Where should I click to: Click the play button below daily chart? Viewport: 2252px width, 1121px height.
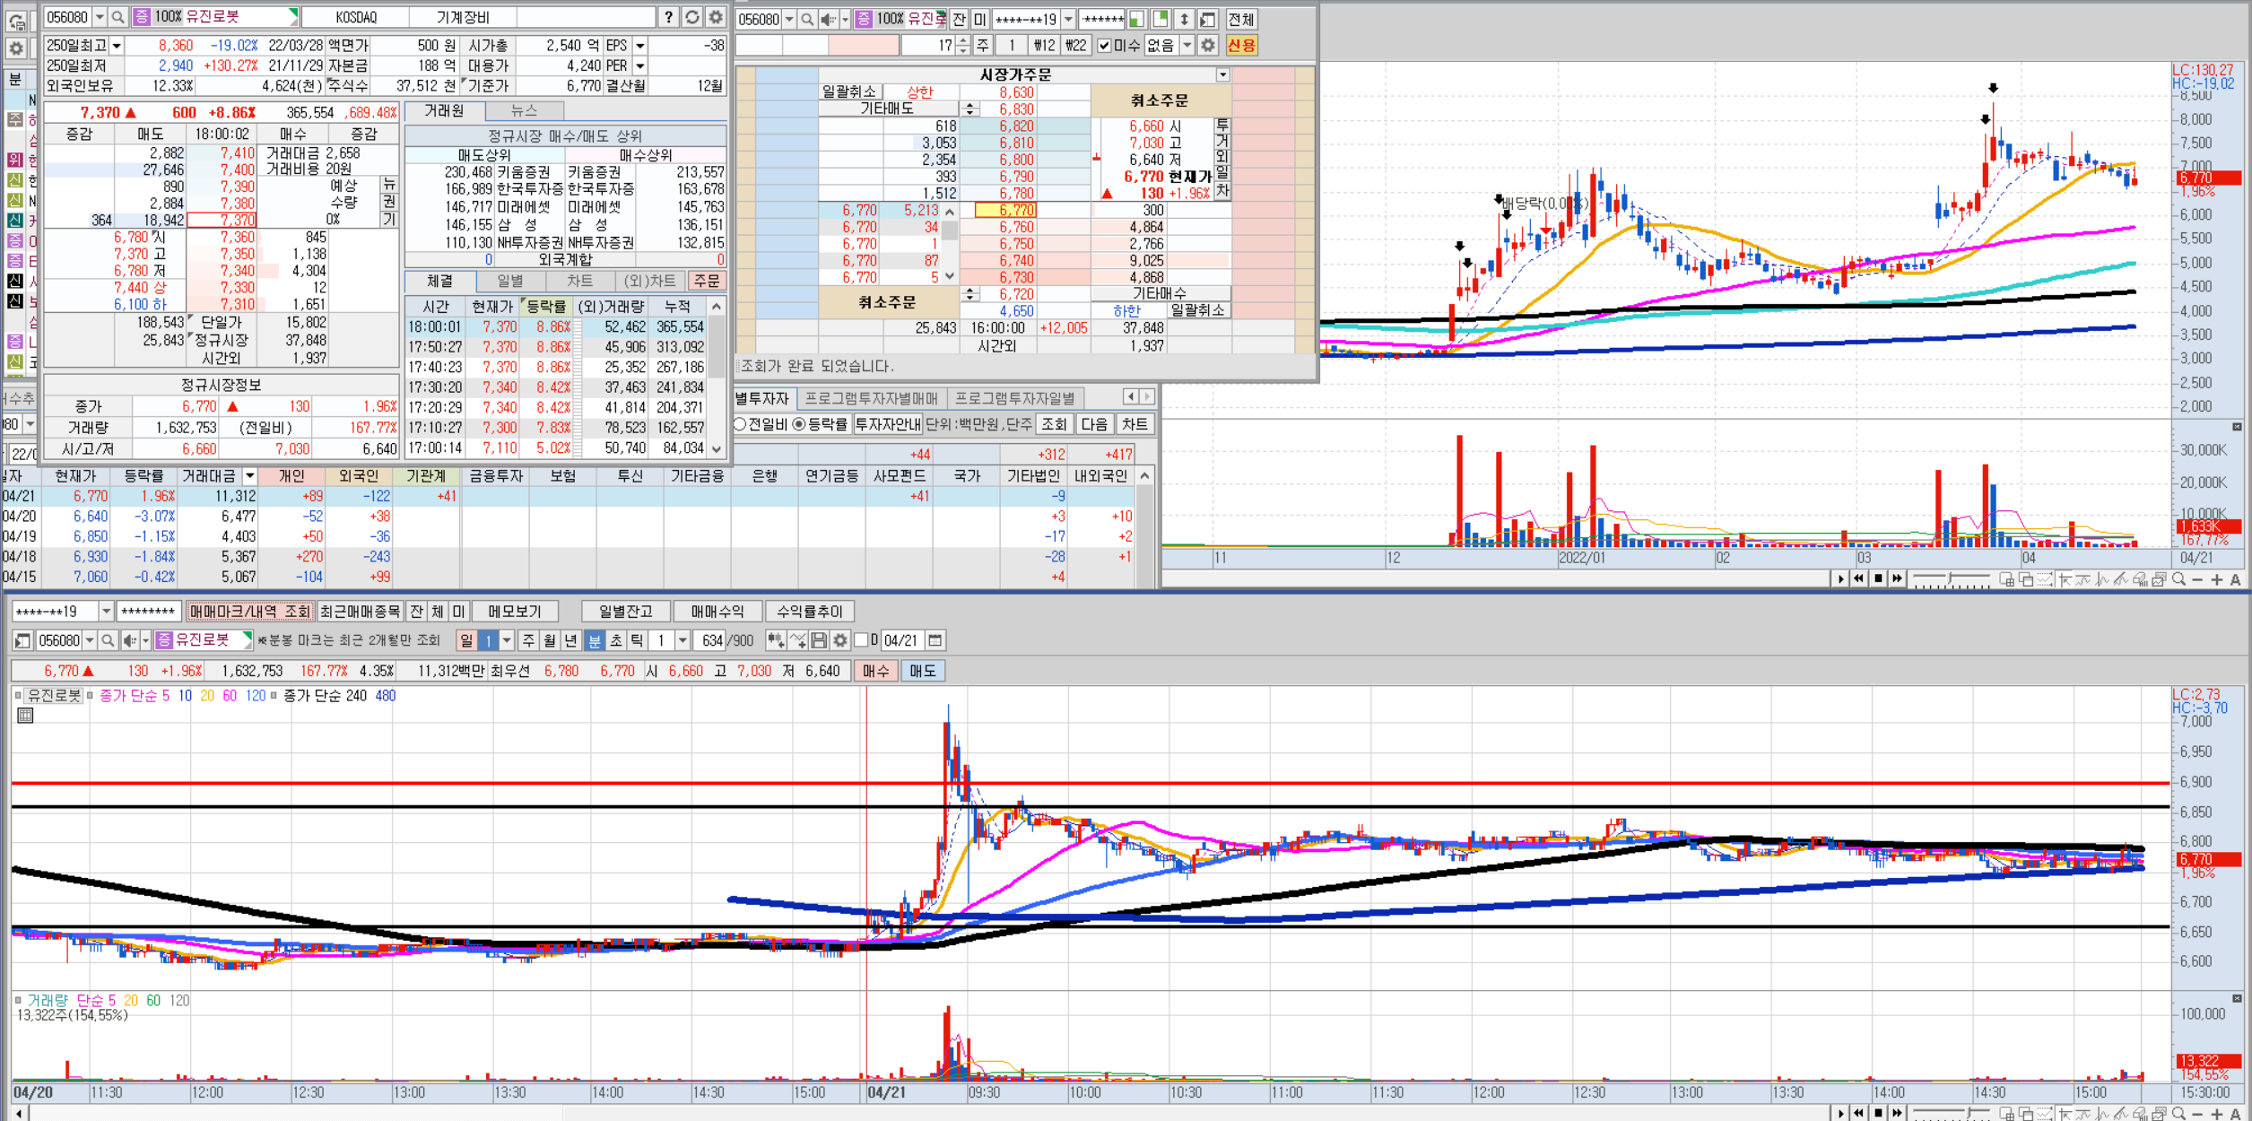1840,579
